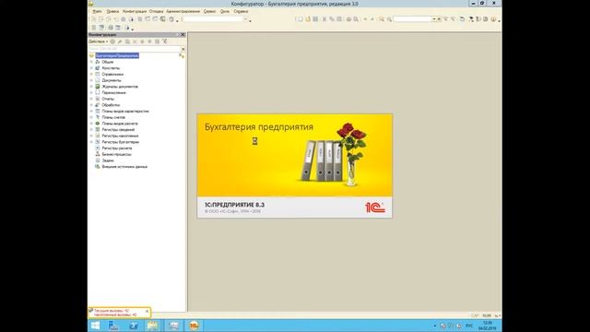
Task: Click the Edit pencil icon in Configuration panel
Action: pos(120,41)
